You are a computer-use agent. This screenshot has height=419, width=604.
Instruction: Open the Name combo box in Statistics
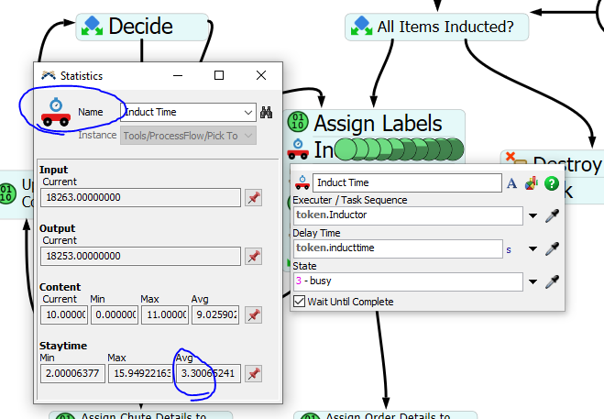tap(248, 112)
